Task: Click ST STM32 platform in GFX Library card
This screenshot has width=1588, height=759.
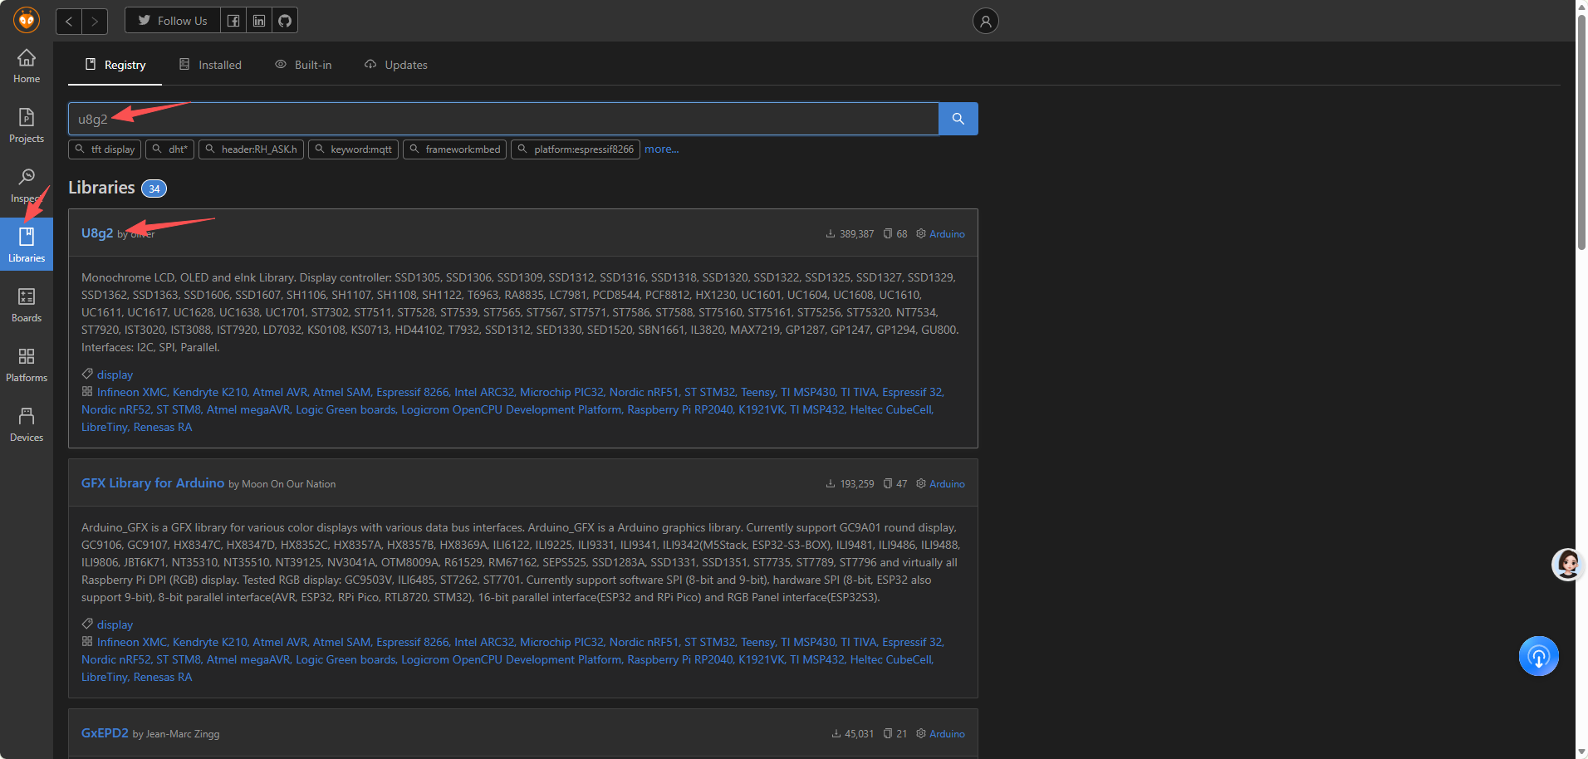Action: (710, 642)
